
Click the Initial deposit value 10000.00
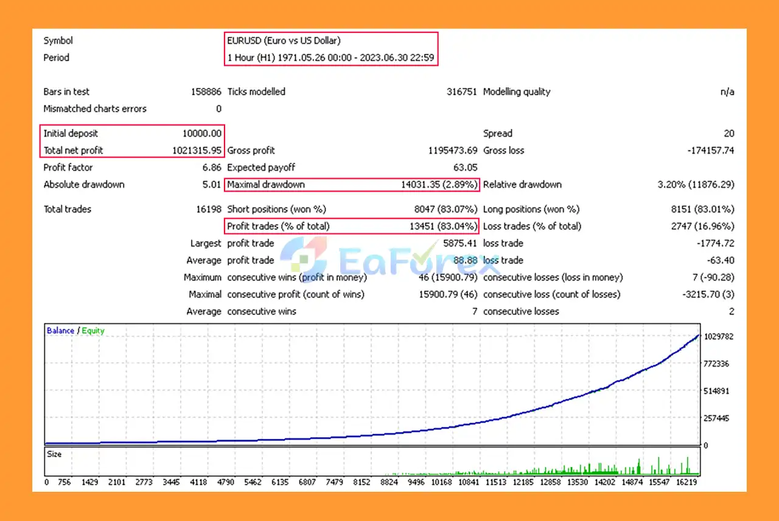pos(202,133)
